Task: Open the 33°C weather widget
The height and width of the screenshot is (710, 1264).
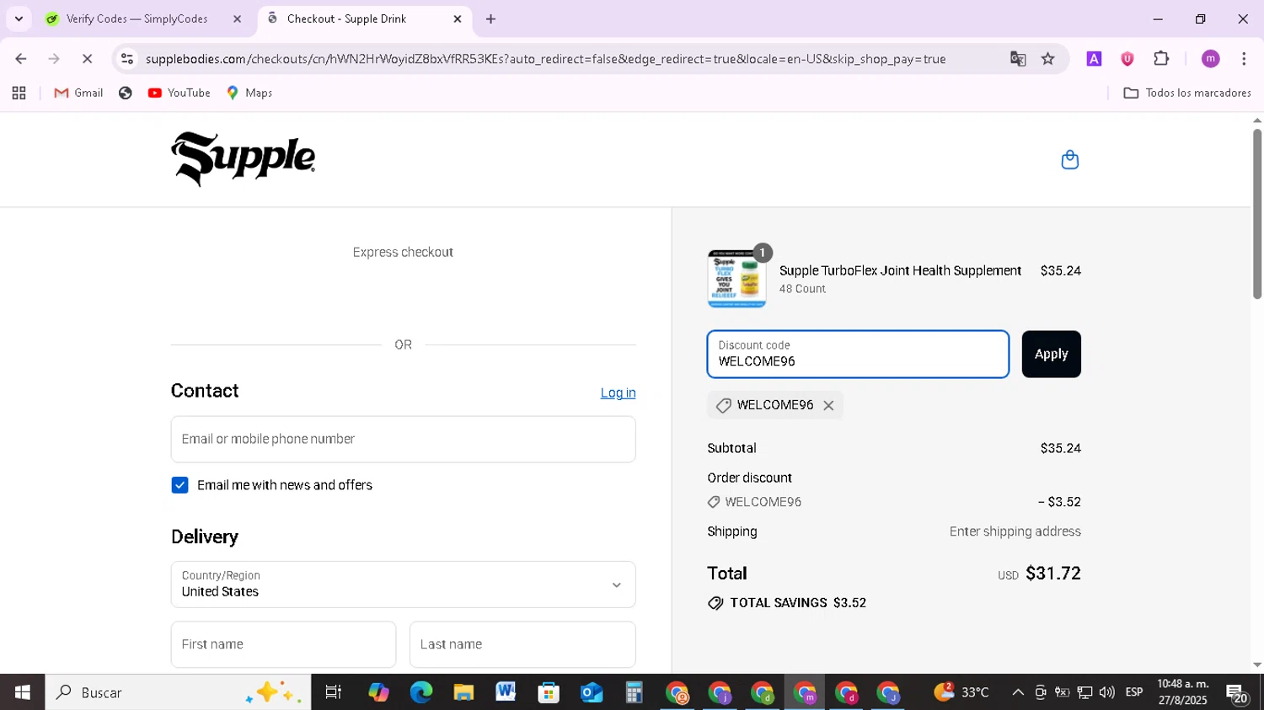Action: pyautogui.click(x=962, y=692)
